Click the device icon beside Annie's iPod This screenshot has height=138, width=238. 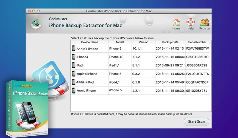point(74,82)
